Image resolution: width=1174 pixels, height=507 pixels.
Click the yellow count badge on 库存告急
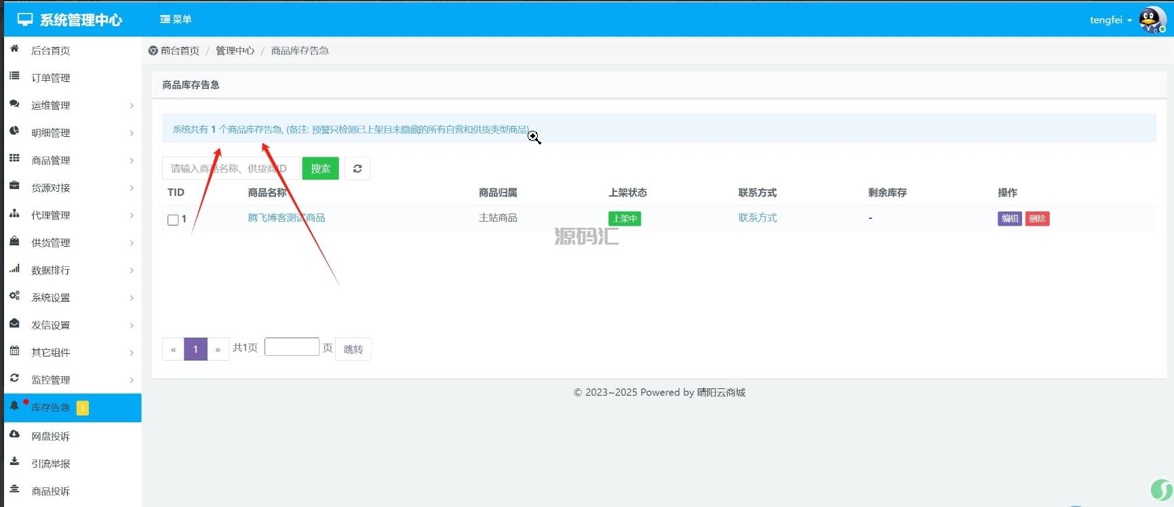(x=83, y=408)
